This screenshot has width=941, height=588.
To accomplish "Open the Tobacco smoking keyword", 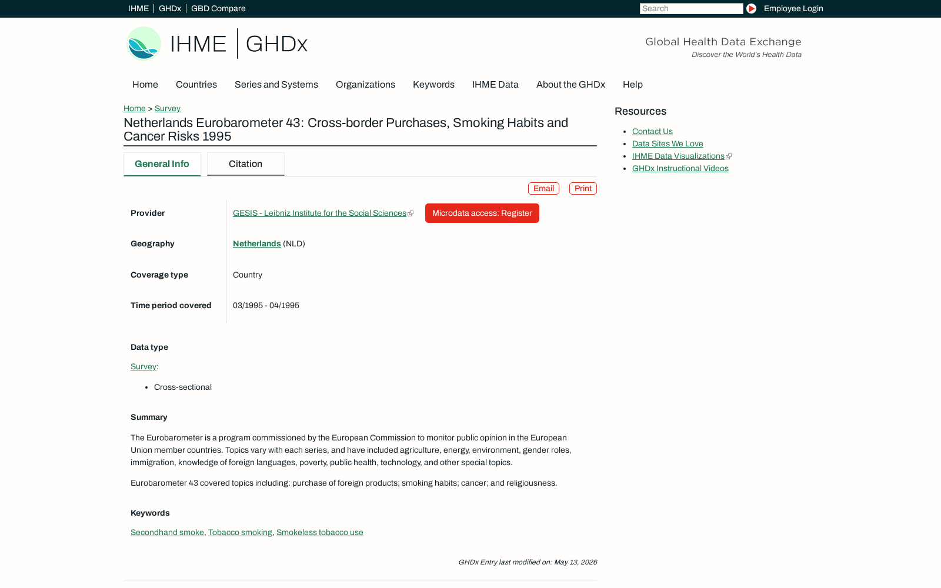I will pos(240,532).
